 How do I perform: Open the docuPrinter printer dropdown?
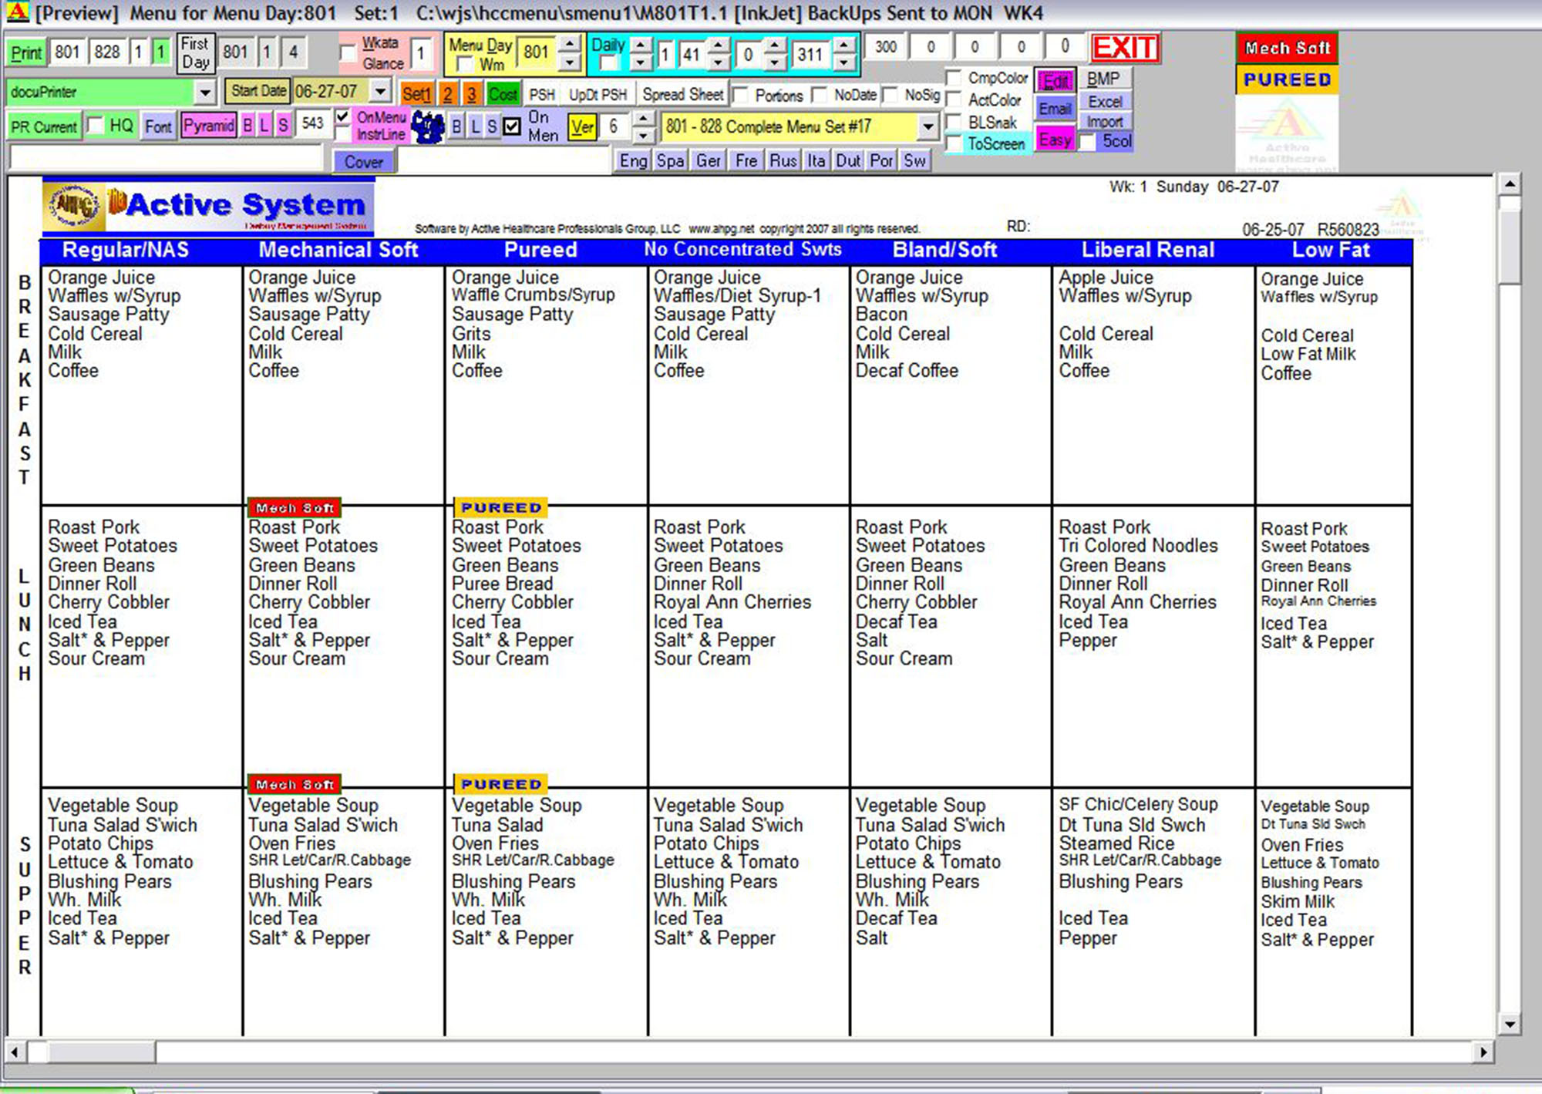point(204,93)
